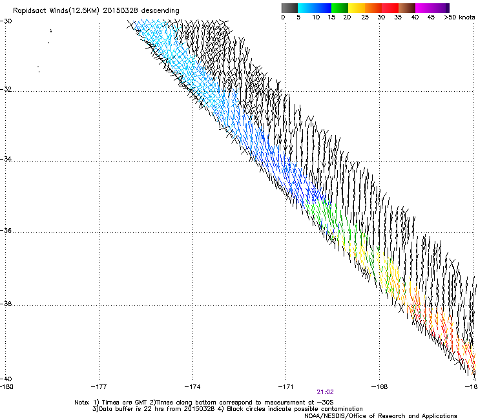Click the '>50 knots' legend label
The width and height of the screenshot is (478, 420).
coord(459,17)
